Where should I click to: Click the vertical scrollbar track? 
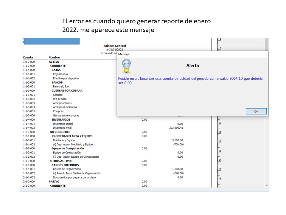coord(266,119)
